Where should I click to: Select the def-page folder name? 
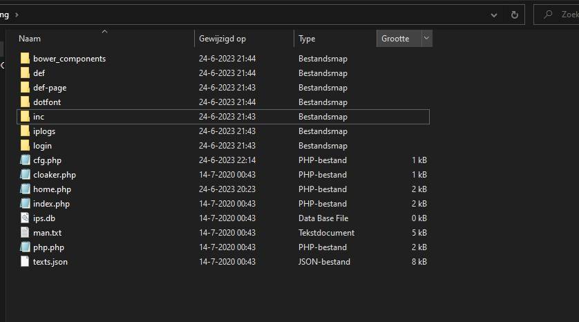point(50,88)
